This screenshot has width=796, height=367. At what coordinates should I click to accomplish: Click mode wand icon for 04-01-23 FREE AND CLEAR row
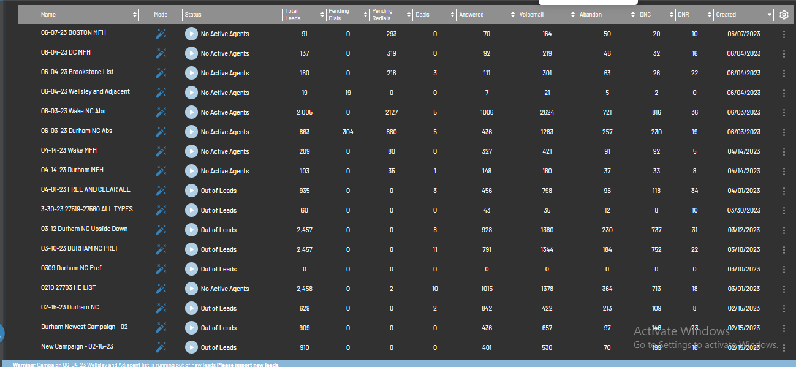[161, 191]
